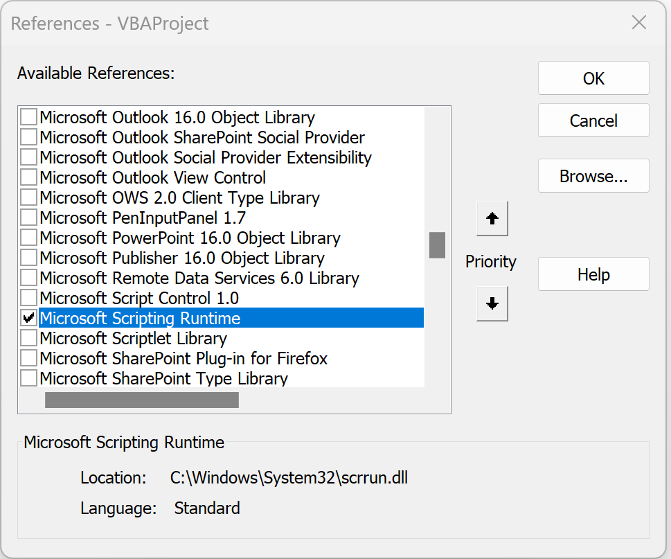
Task: Click the horizontal scrollbar thumb below list
Action: (x=142, y=400)
